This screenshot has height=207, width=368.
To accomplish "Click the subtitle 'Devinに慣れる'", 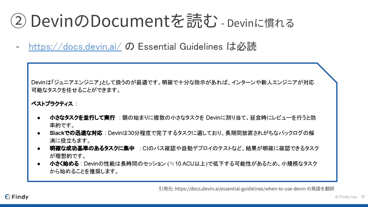I will (x=260, y=23).
